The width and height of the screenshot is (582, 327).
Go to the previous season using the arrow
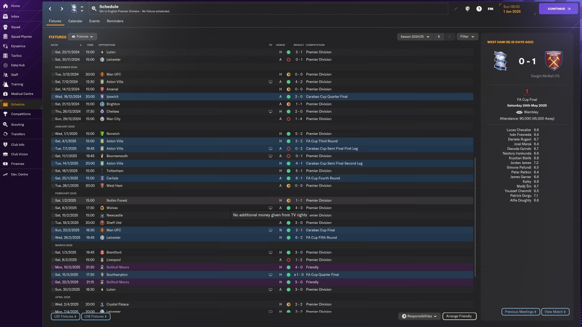[439, 36]
